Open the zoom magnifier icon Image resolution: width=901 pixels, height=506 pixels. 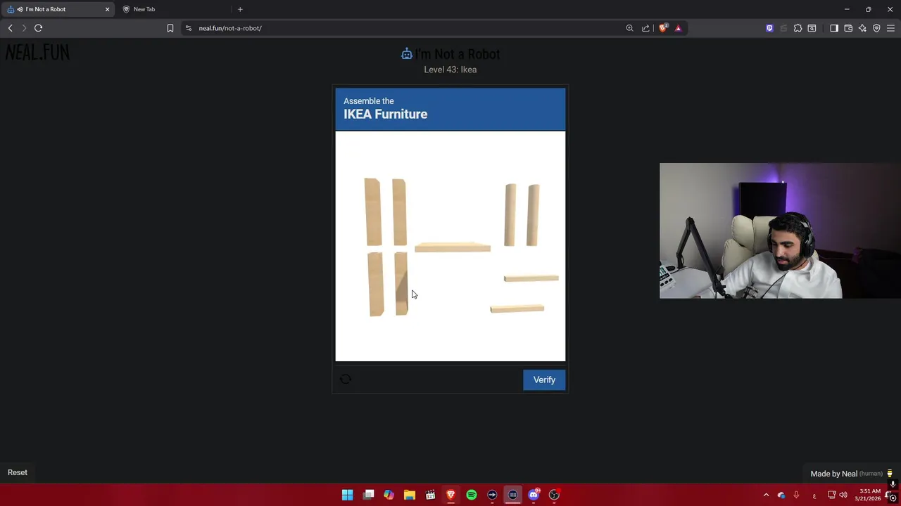click(629, 28)
